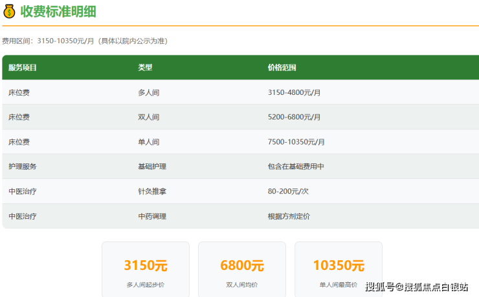Select the 单人间 type cell
479x297 pixels.
pos(148,141)
